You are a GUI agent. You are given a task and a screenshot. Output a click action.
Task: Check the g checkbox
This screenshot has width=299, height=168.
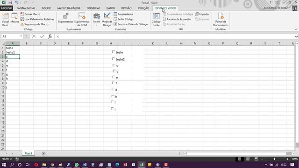(113, 89)
